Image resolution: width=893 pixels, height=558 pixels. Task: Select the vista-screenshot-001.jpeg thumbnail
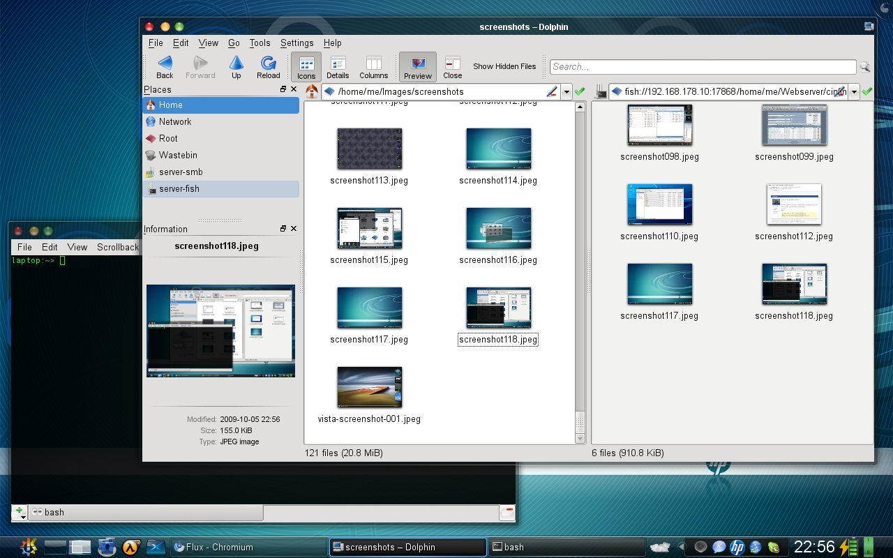(x=369, y=387)
